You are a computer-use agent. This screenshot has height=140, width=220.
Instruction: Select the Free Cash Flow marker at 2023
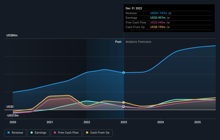click(124, 106)
